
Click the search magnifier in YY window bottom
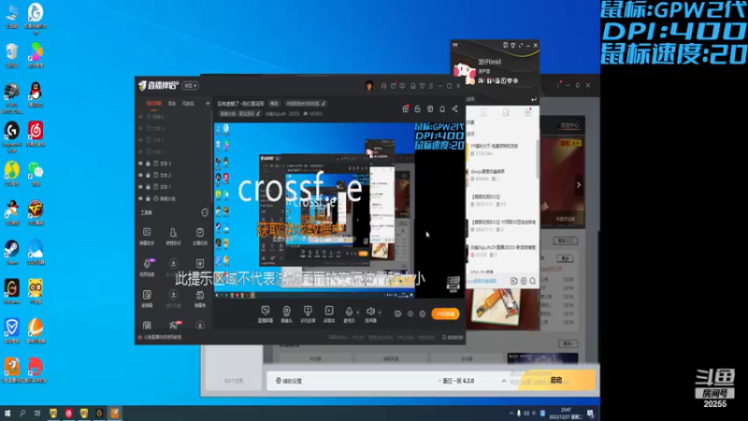pyautogui.click(x=532, y=282)
